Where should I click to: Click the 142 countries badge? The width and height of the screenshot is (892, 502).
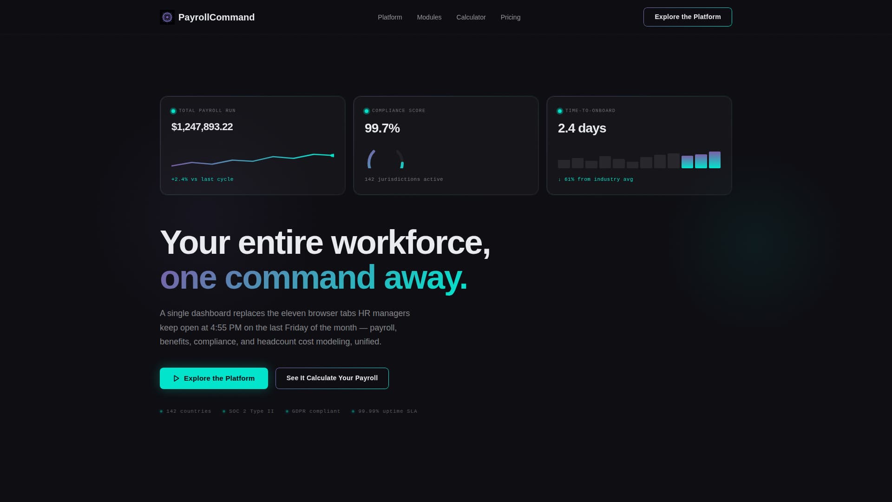click(x=185, y=411)
